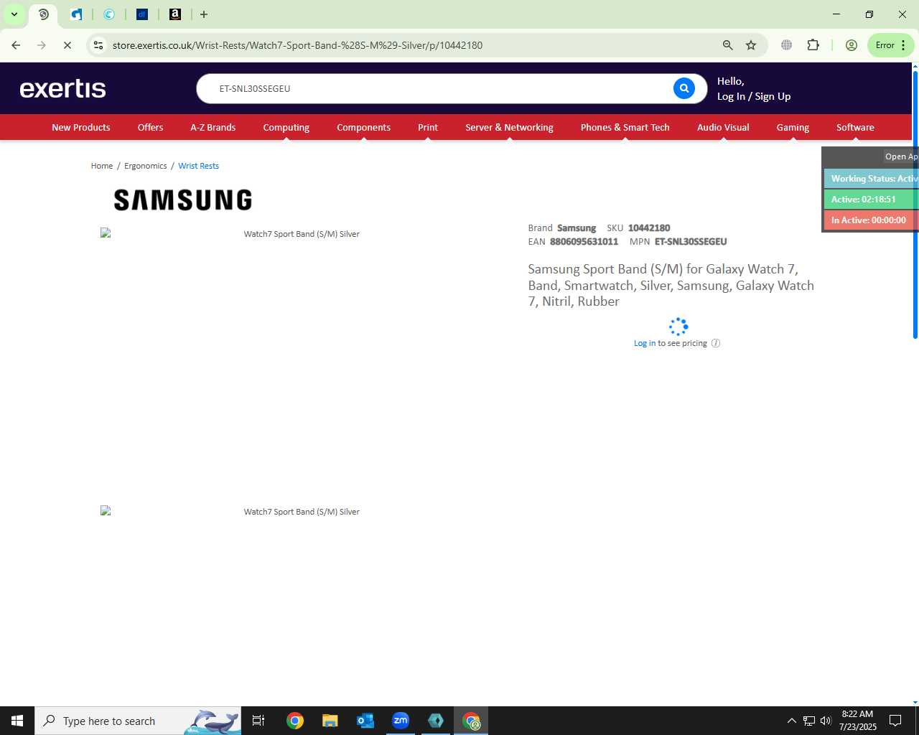This screenshot has height=735, width=919.
Task: Show hidden system tray icons
Action: click(x=791, y=721)
